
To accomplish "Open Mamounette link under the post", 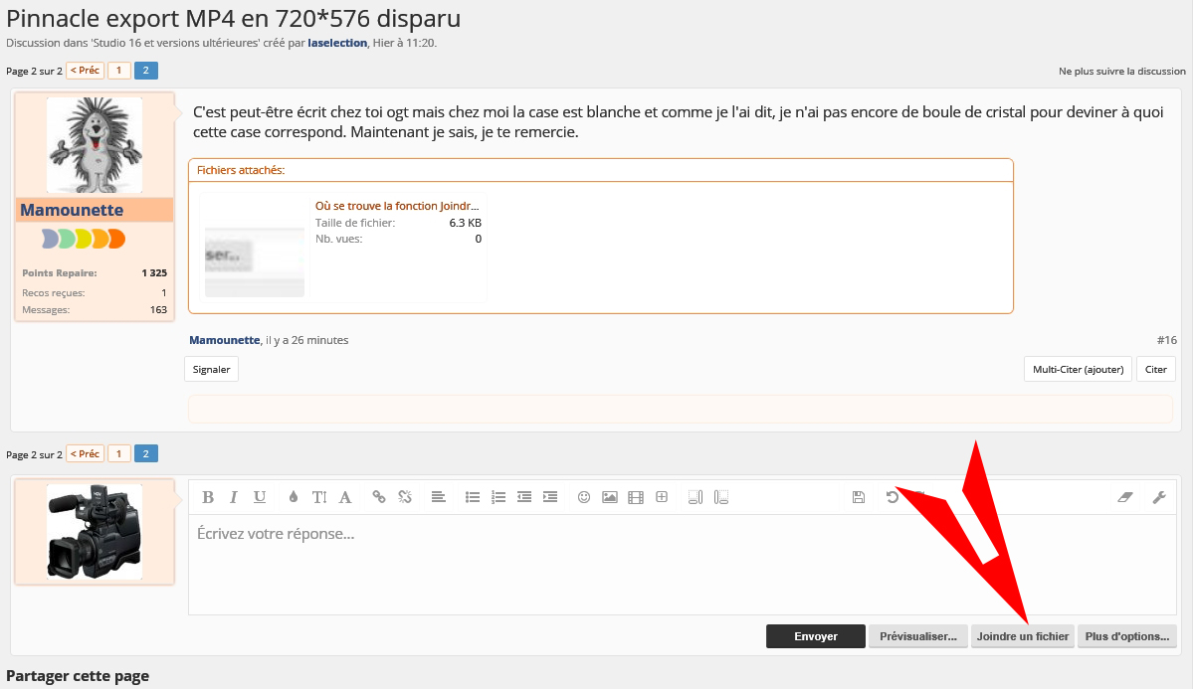I will coord(225,341).
